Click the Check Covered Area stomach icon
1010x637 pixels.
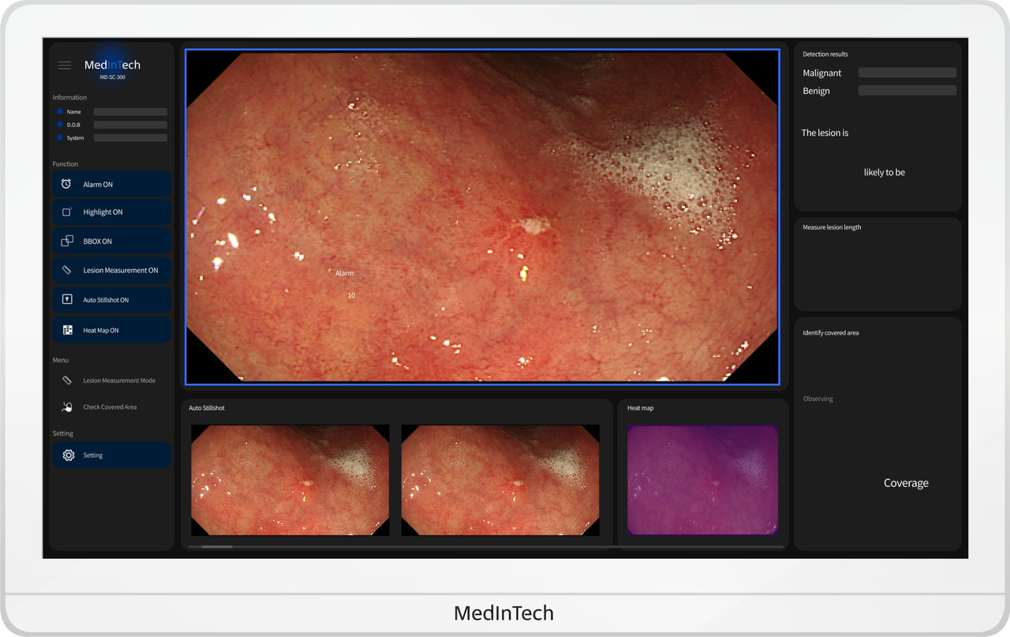(x=67, y=407)
